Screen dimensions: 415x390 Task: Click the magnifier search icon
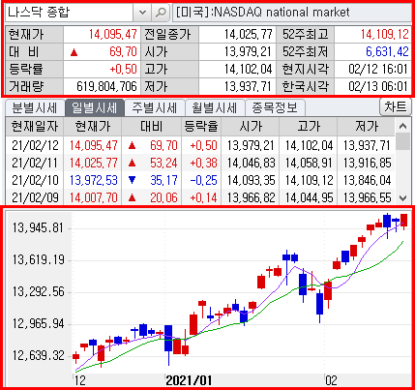pos(161,13)
